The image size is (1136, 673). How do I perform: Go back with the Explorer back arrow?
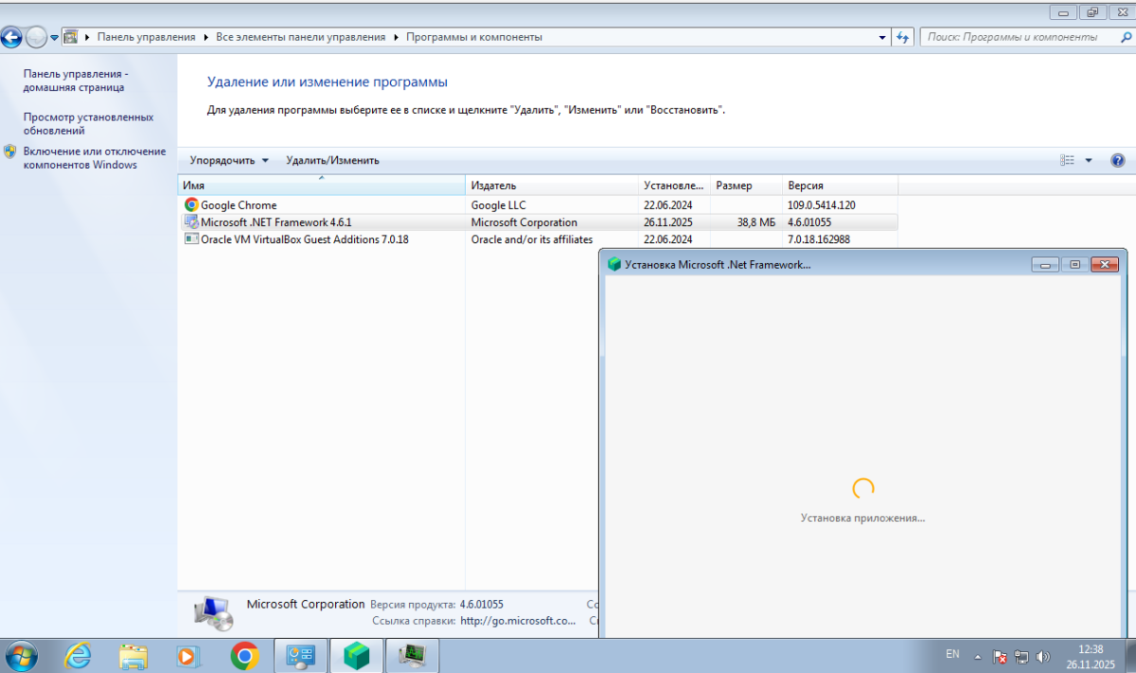pyautogui.click(x=11, y=38)
